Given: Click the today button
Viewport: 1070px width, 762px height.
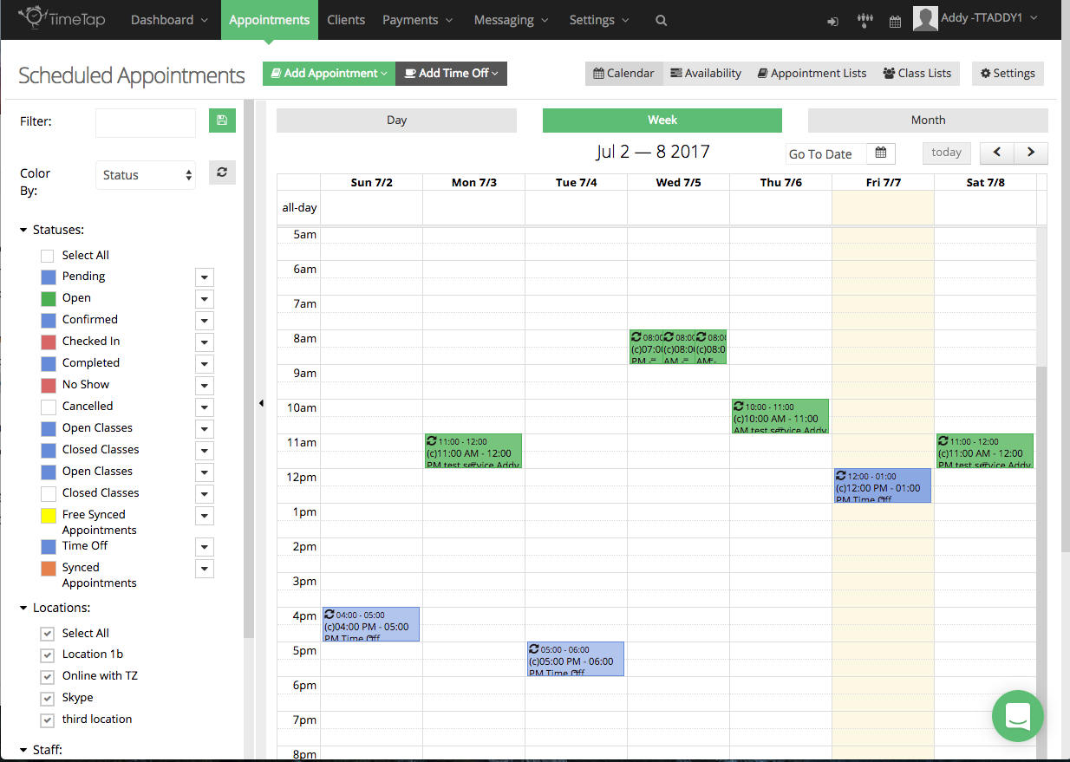Looking at the screenshot, I should click(946, 153).
